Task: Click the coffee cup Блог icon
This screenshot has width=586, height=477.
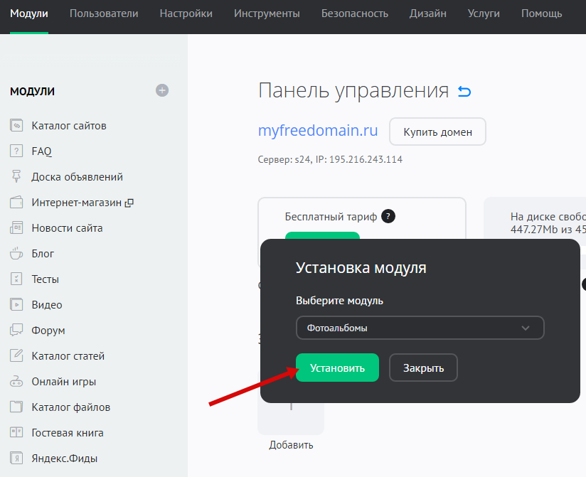Action: coord(16,254)
